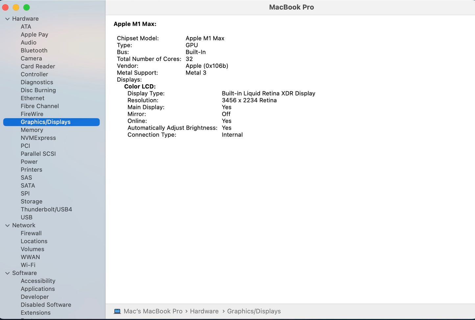Open the Memory entry
The image size is (475, 320).
click(x=32, y=130)
